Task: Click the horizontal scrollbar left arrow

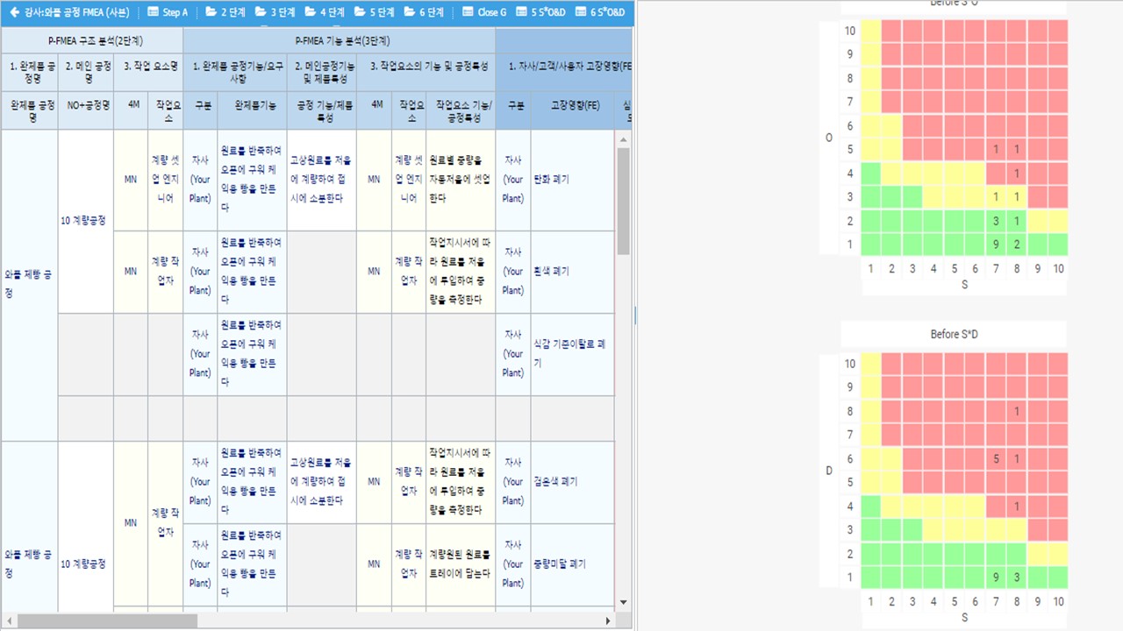Action: point(8,620)
